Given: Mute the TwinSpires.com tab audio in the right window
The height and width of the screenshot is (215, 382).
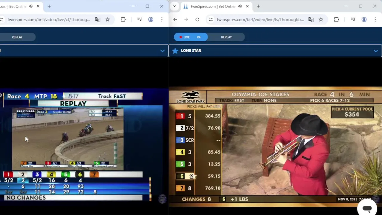Looking at the screenshot, I should coord(240,6).
